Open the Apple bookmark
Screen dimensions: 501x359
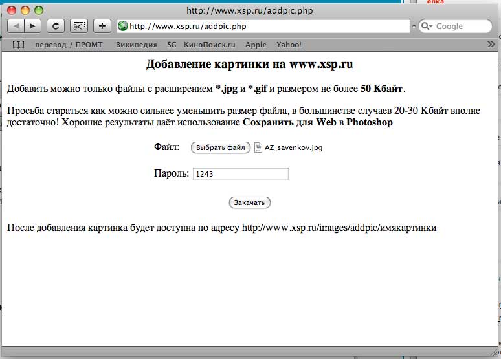[x=256, y=45]
